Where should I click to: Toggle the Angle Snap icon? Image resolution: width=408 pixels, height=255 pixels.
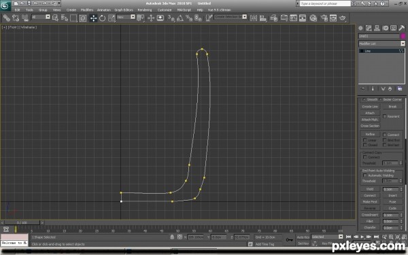180,18
